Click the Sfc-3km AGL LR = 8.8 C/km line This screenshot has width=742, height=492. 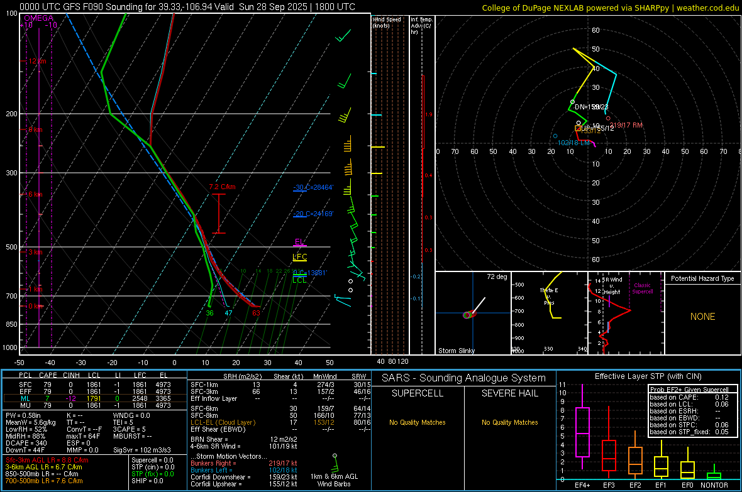pyautogui.click(x=47, y=461)
